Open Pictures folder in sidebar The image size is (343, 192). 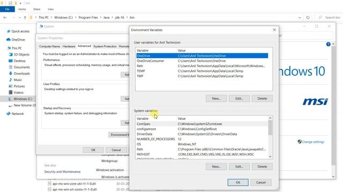coord(19,86)
